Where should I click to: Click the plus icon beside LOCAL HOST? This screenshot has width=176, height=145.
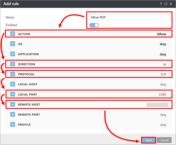coord(13,84)
